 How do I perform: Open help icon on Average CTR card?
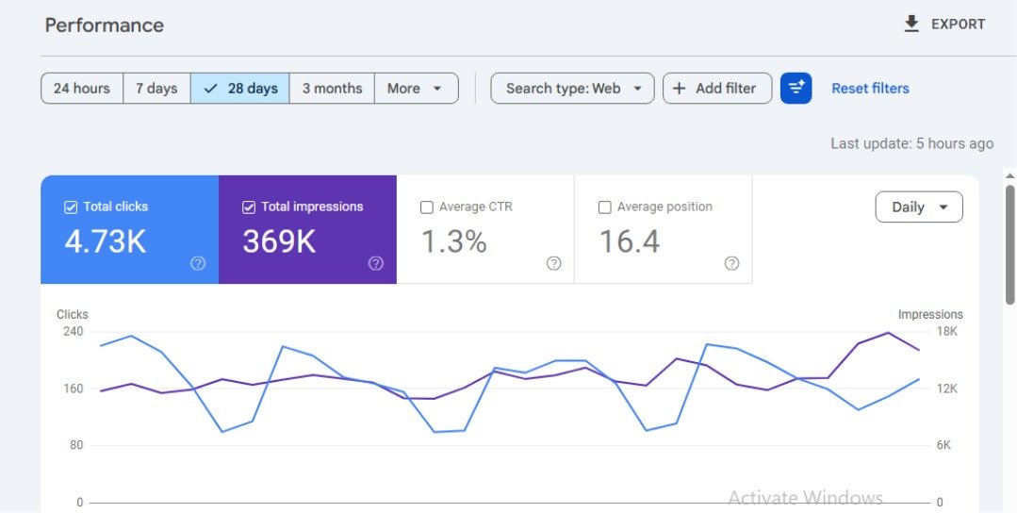click(x=553, y=263)
